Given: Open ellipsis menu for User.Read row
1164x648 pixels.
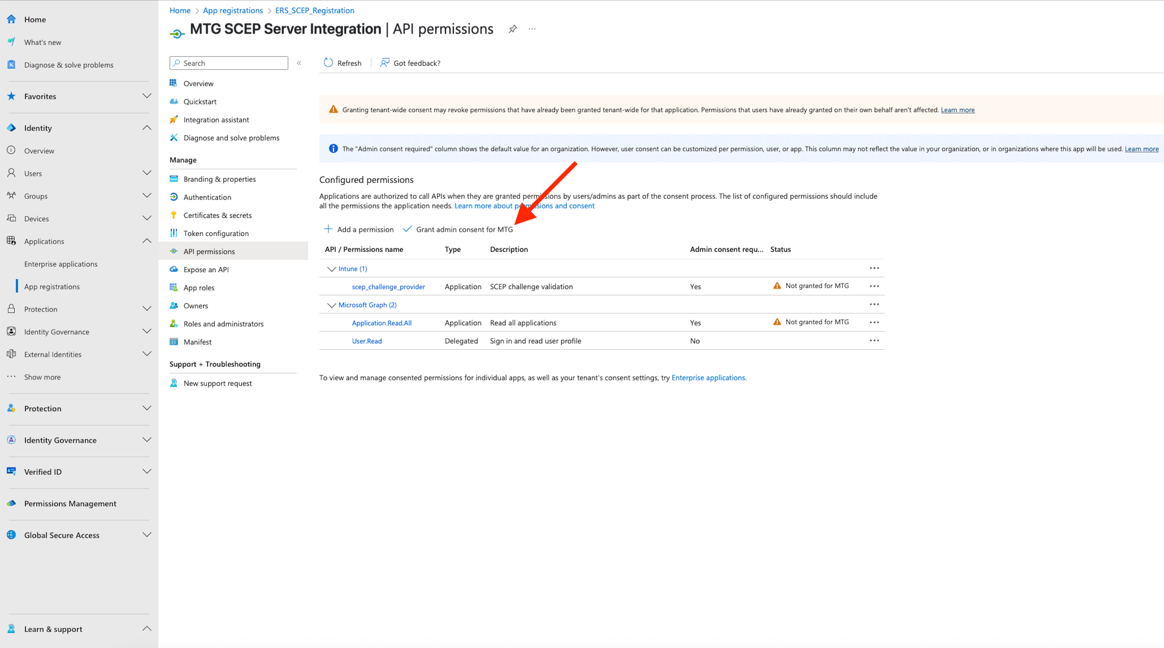Looking at the screenshot, I should pos(874,340).
